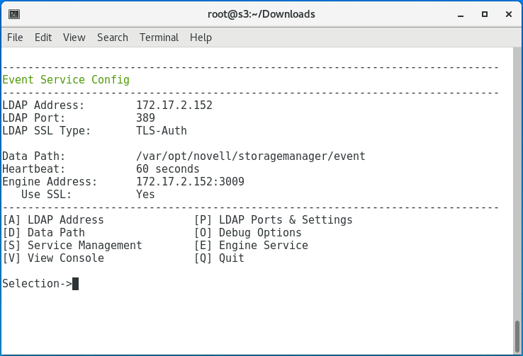The image size is (523, 356).
Task: Click the terminal icon in title bar
Action: (x=14, y=14)
